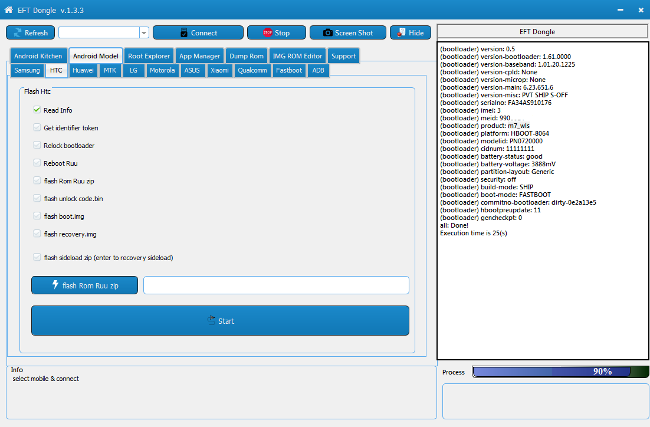650x427 pixels.
Task: Open the App Manager tab
Action: point(200,56)
